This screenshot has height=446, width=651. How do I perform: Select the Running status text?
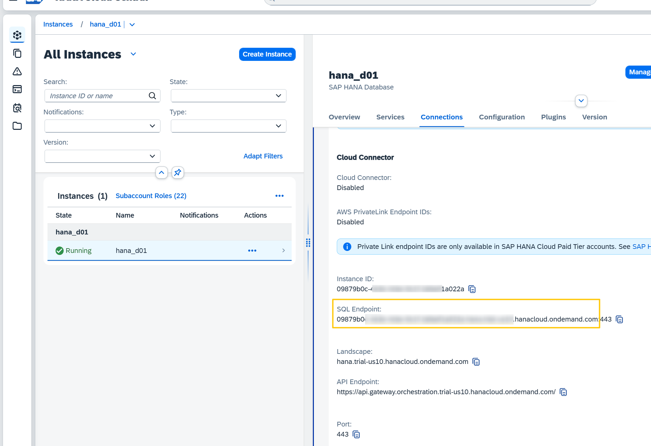tap(78, 251)
